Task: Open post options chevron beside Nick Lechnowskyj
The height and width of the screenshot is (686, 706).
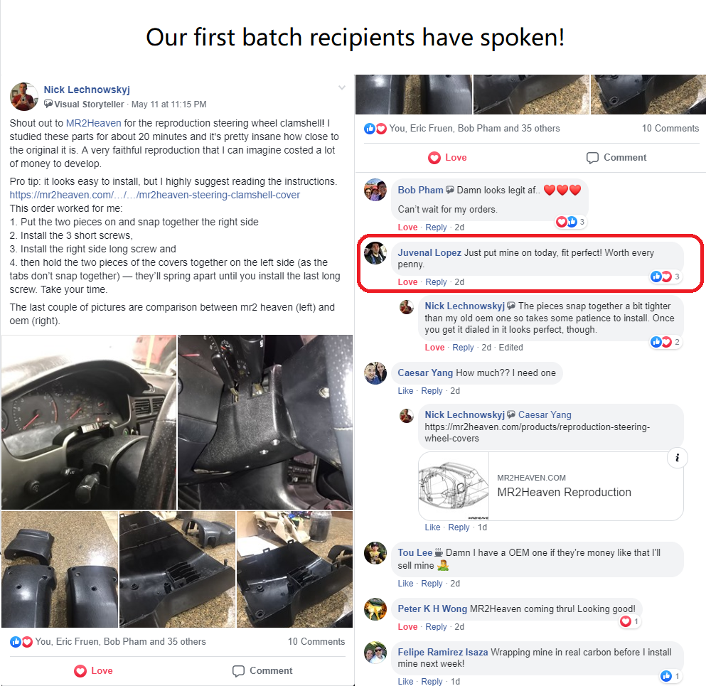Action: tap(342, 87)
